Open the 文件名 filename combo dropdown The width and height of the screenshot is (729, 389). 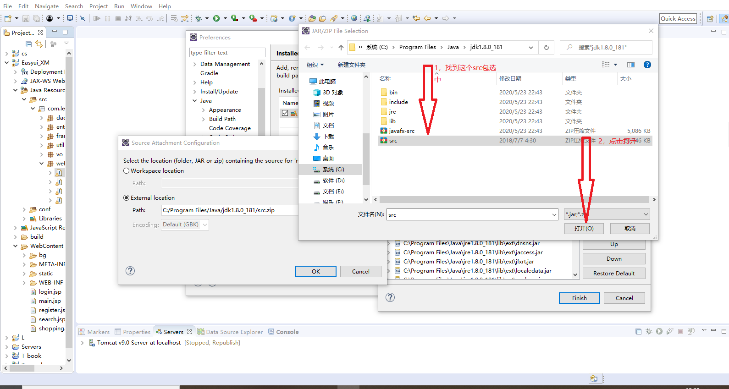click(554, 214)
